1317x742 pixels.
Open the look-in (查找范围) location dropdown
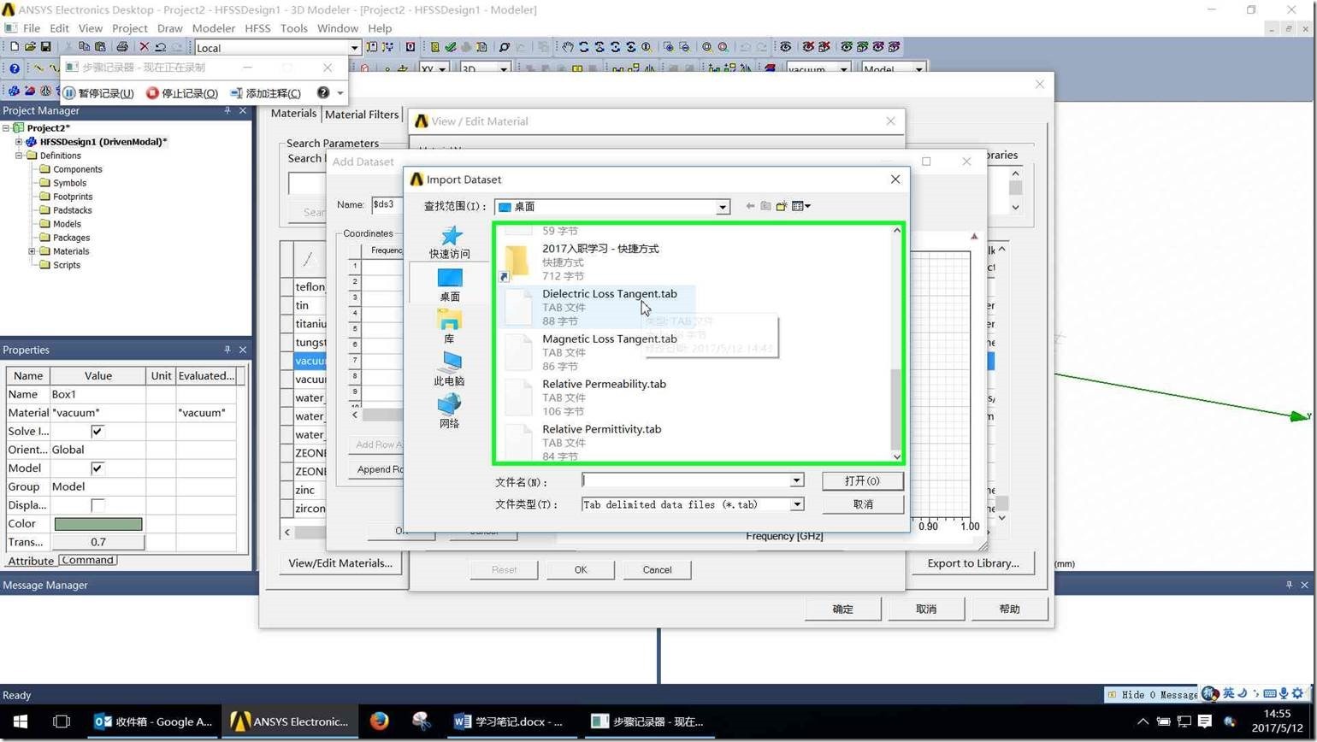[x=723, y=207]
